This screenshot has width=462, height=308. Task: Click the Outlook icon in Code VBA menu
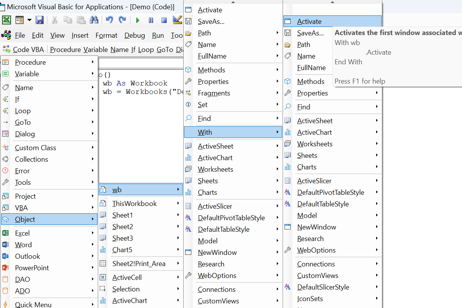[5, 256]
